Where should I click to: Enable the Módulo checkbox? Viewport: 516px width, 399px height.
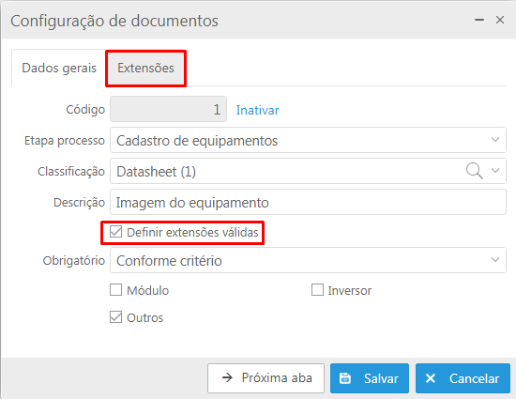pyautogui.click(x=115, y=290)
